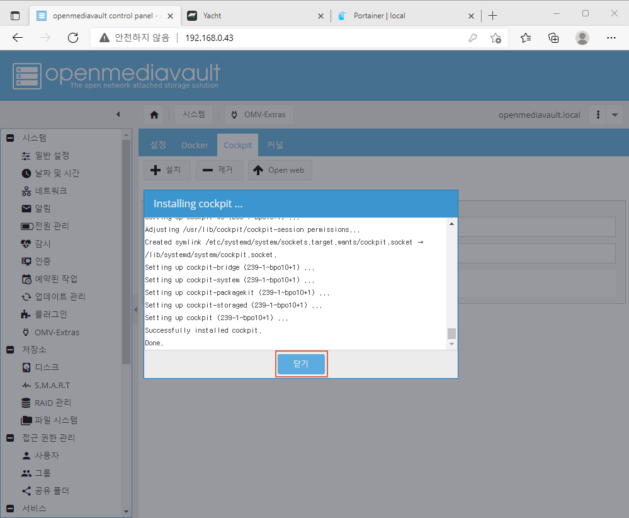The image size is (629, 518).
Task: Select OMV-Extras in sidebar tree
Action: click(x=57, y=333)
